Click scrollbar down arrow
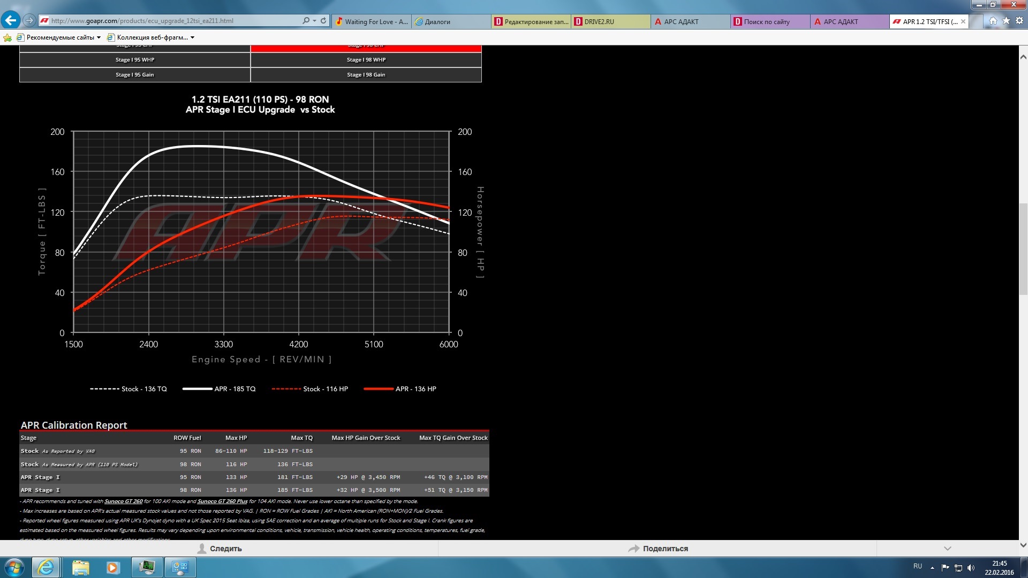Image resolution: width=1028 pixels, height=578 pixels. point(1023,545)
